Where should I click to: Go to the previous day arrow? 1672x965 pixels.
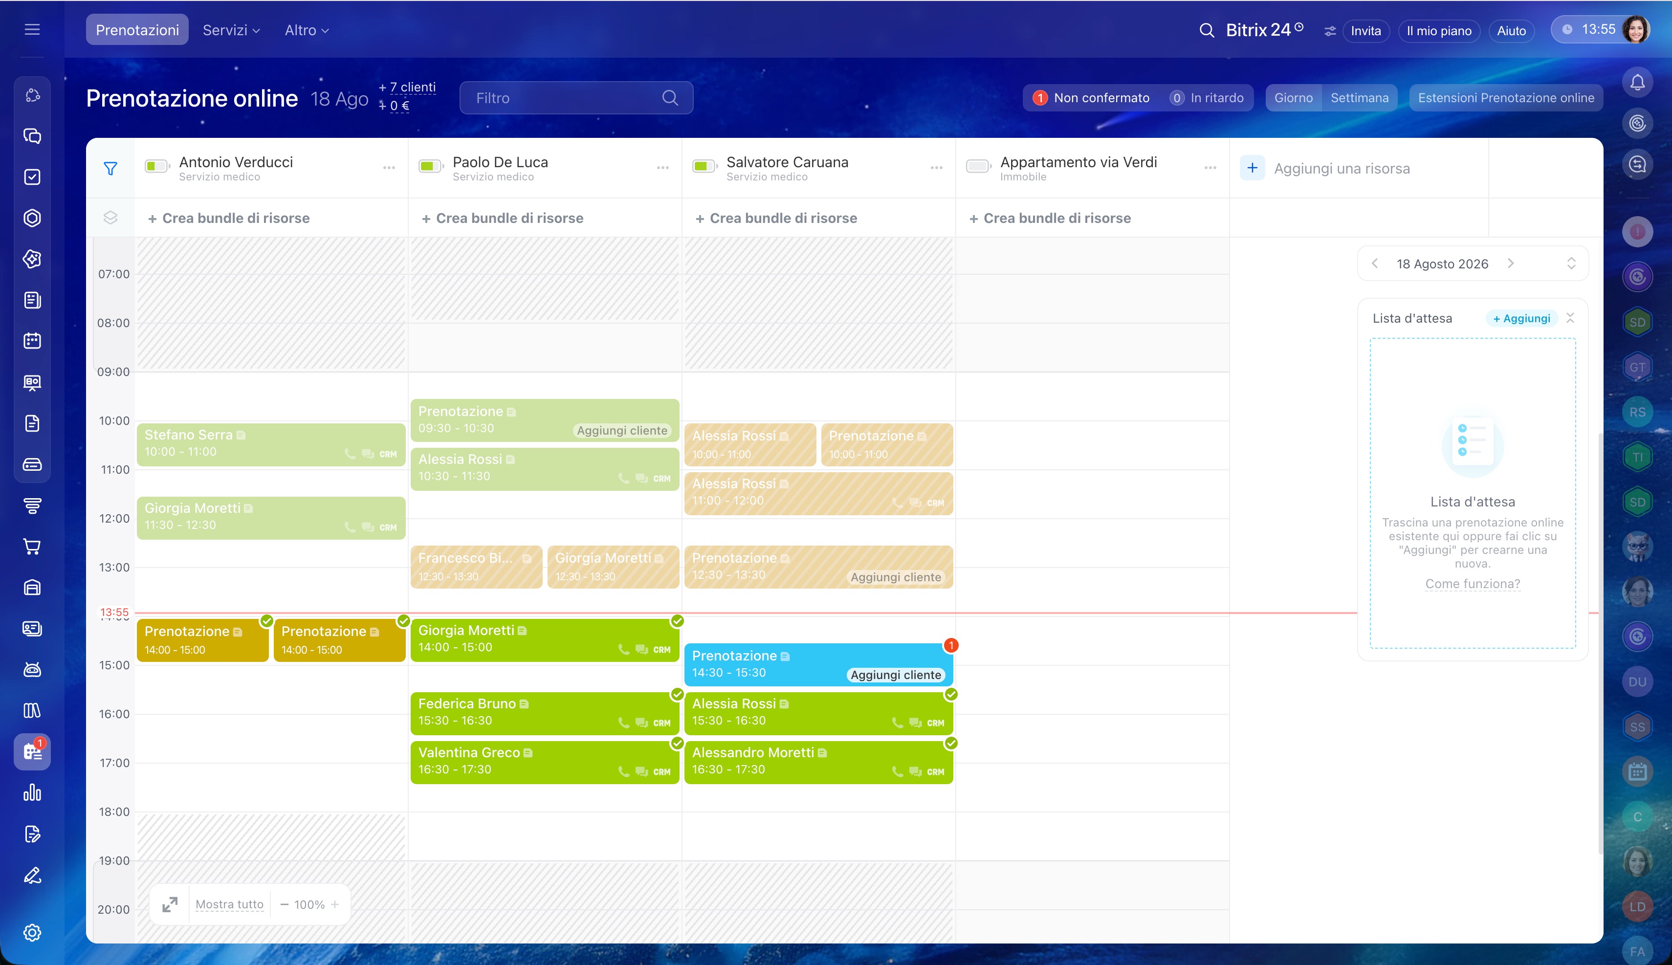click(1374, 263)
